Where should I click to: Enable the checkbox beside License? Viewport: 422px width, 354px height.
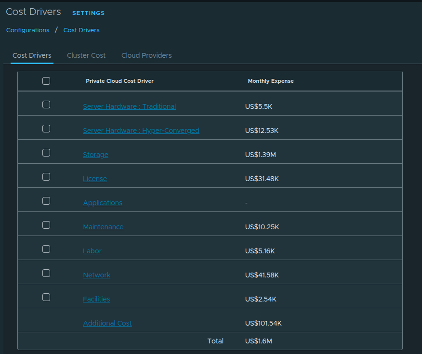point(46,176)
